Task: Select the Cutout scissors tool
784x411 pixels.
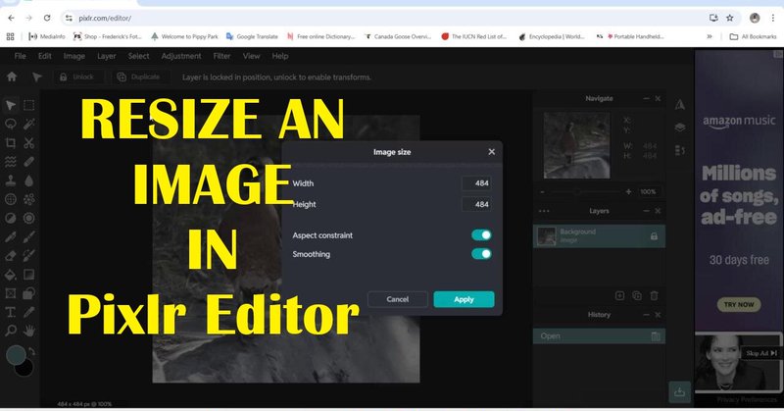Action: pyautogui.click(x=29, y=142)
